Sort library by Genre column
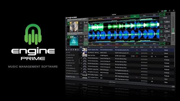The height and width of the screenshot is (101, 180). (x=166, y=47)
